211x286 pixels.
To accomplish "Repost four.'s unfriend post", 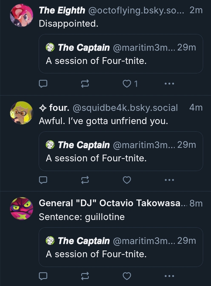I will coord(85,180).
